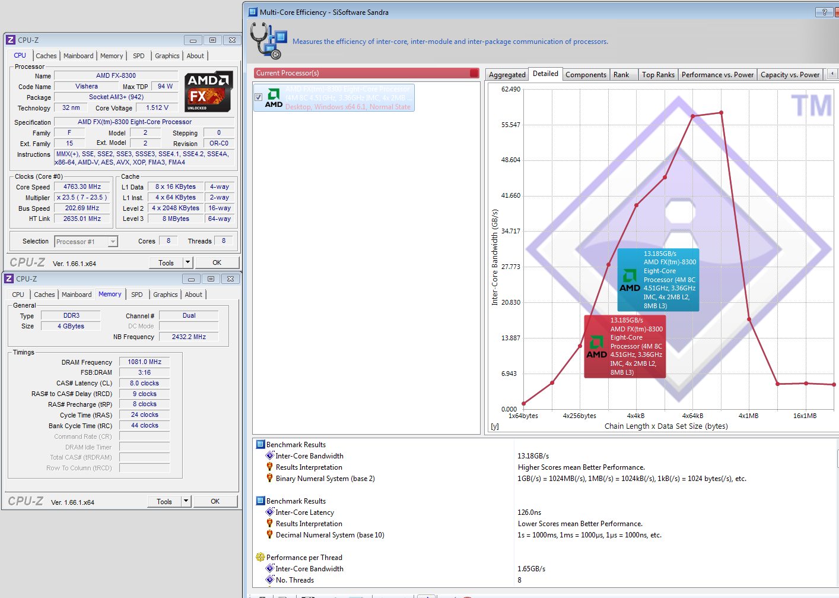Screen dimensions: 839x598
Task: Click the module description text Measures the efficiency
Action: 450,42
